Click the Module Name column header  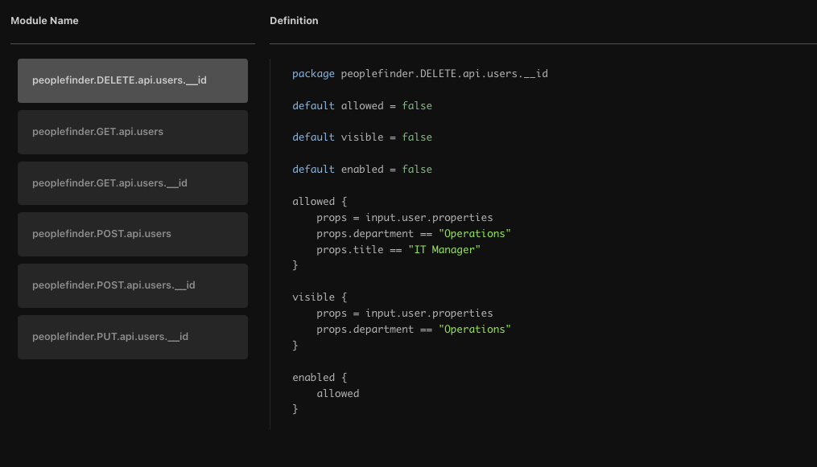(x=45, y=21)
